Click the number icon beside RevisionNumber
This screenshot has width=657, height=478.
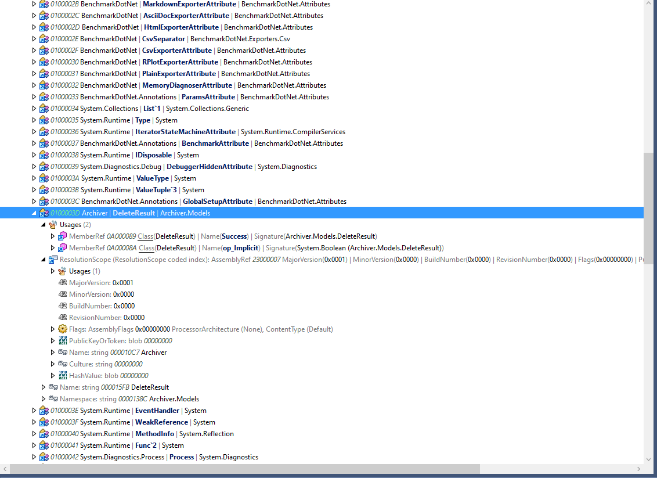point(63,318)
